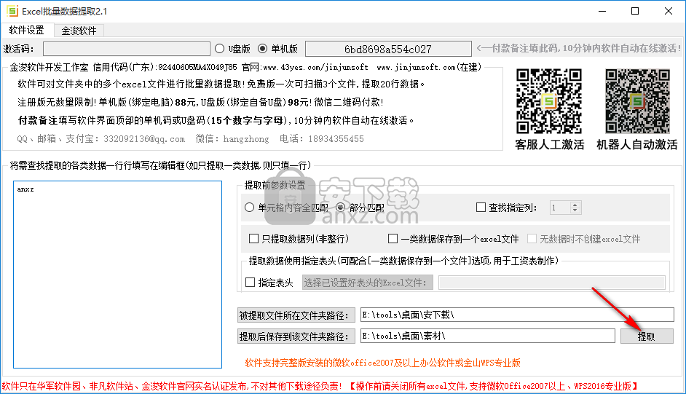Click the 提取 button
Viewport: 686px width, 394px height.
(x=646, y=336)
